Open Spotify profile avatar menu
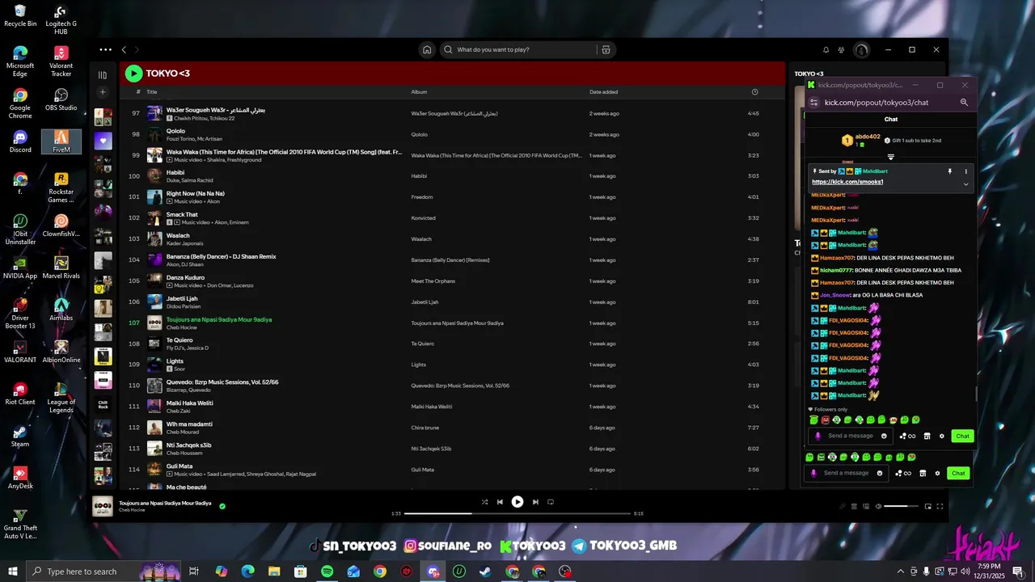The width and height of the screenshot is (1035, 582). 862,49
